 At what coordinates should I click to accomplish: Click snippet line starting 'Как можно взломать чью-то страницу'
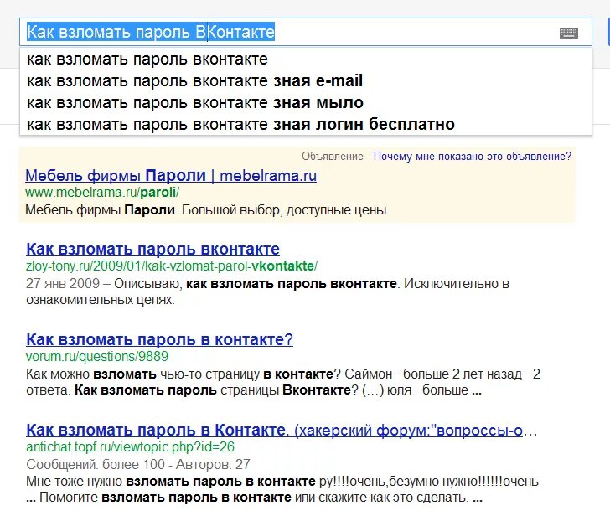[283, 374]
